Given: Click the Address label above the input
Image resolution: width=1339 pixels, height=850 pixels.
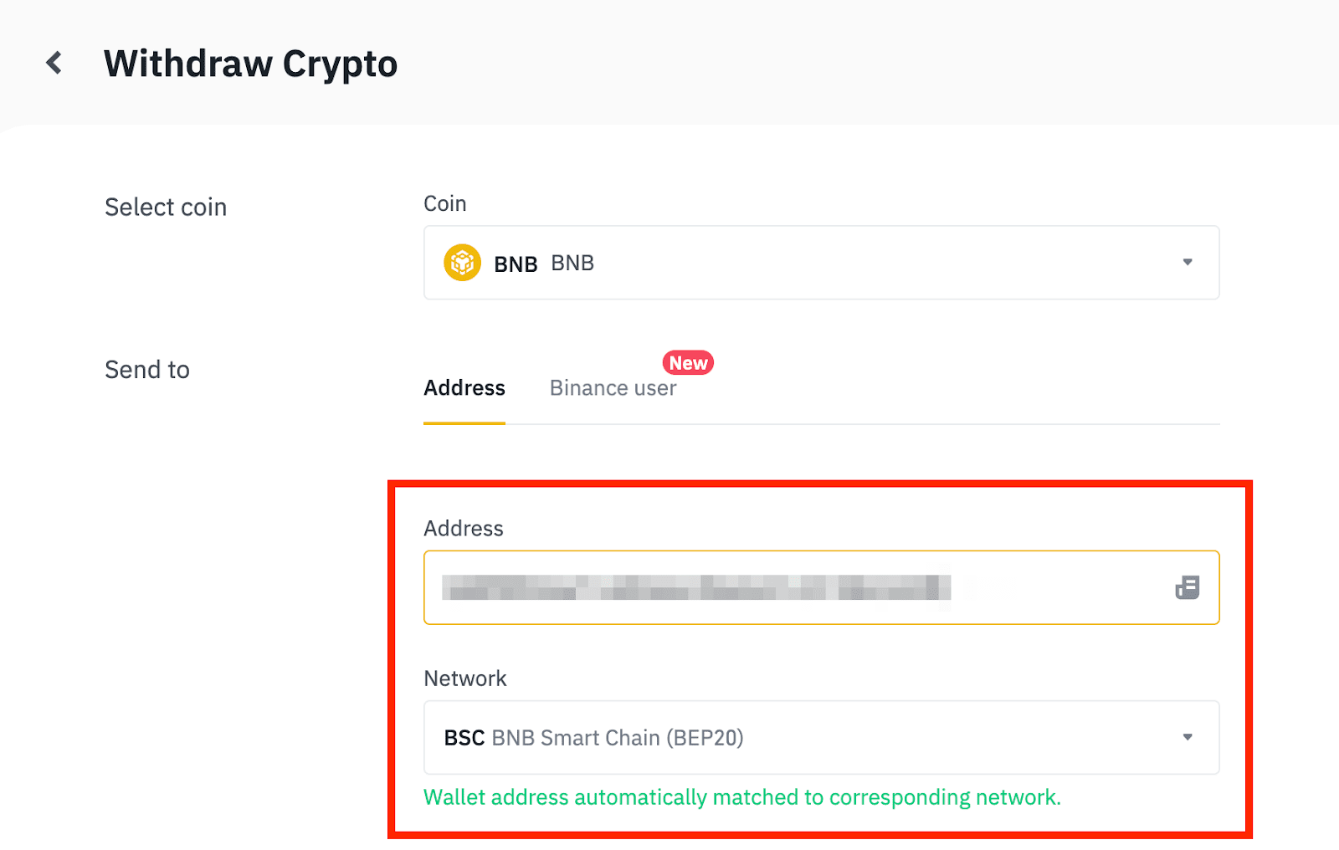Looking at the screenshot, I should pos(464,529).
